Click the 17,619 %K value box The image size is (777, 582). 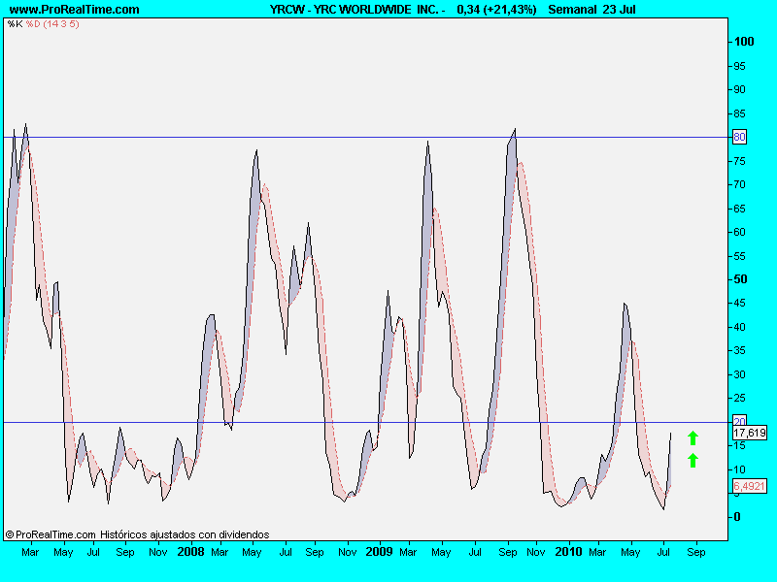pyautogui.click(x=750, y=433)
